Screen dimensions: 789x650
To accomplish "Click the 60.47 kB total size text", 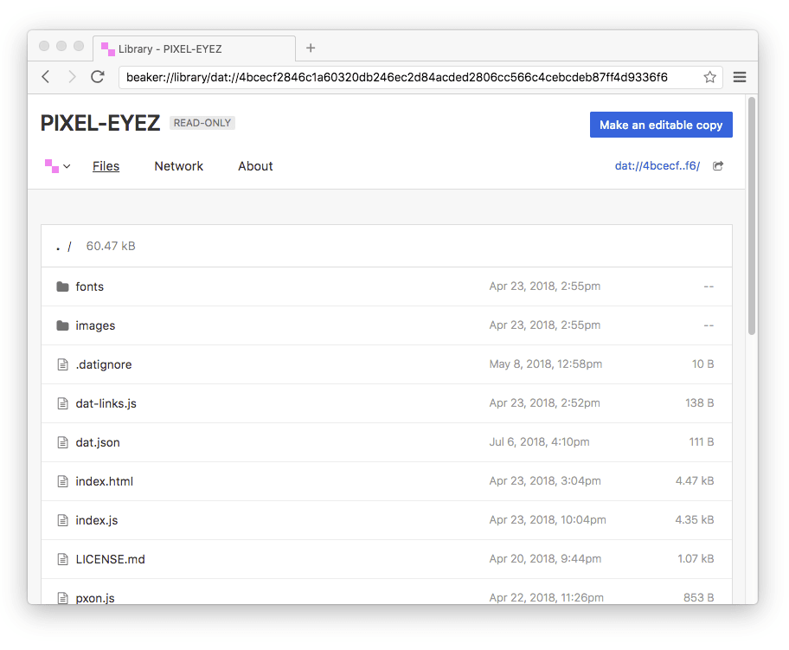I will click(111, 246).
